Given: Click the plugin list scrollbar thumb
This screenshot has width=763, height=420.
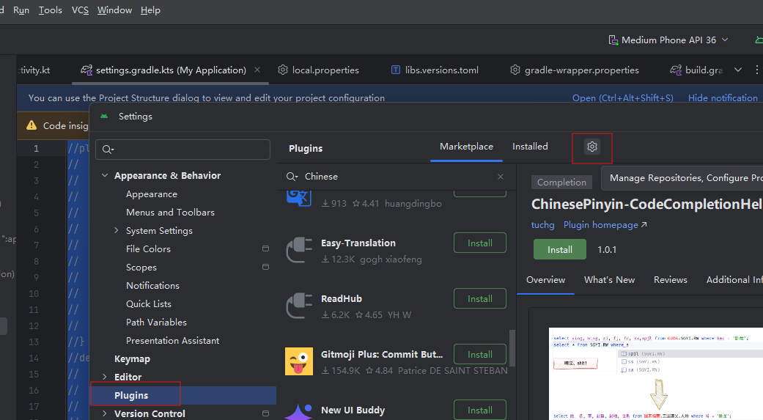Looking at the screenshot, I should 512,348.
